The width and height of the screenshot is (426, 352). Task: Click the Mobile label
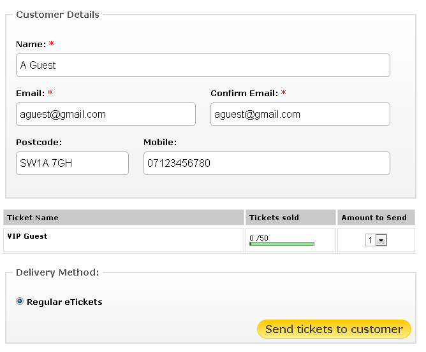pyautogui.click(x=159, y=143)
